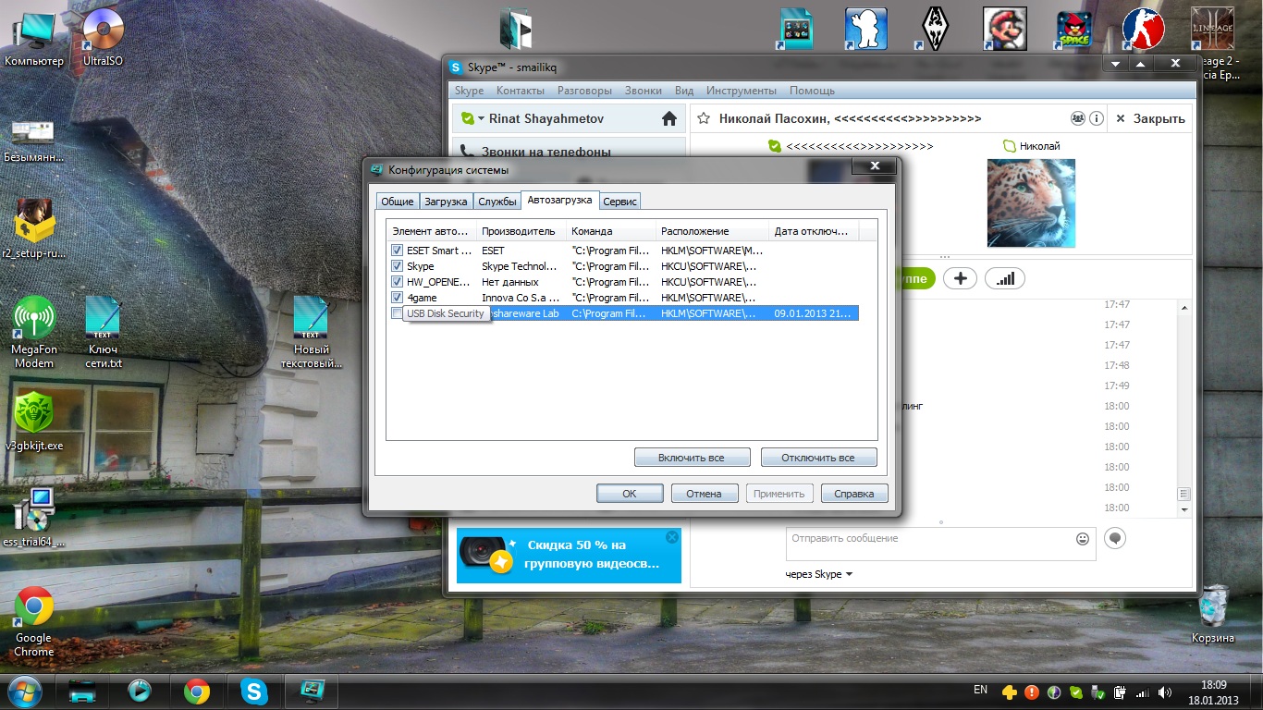The height and width of the screenshot is (710, 1263).
Task: Click Закрыть in the Skype conversation header
Action: (x=1150, y=118)
